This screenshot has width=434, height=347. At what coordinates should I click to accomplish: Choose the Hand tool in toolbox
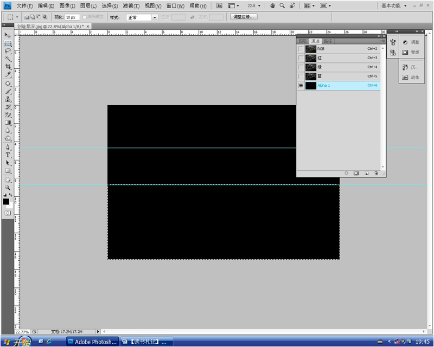pyautogui.click(x=8, y=179)
